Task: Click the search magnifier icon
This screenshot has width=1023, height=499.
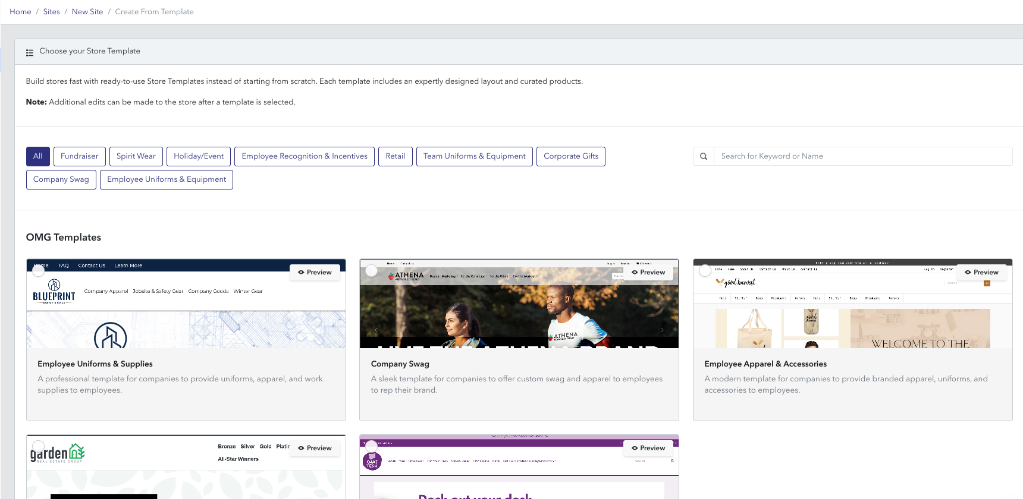Action: pyautogui.click(x=704, y=156)
